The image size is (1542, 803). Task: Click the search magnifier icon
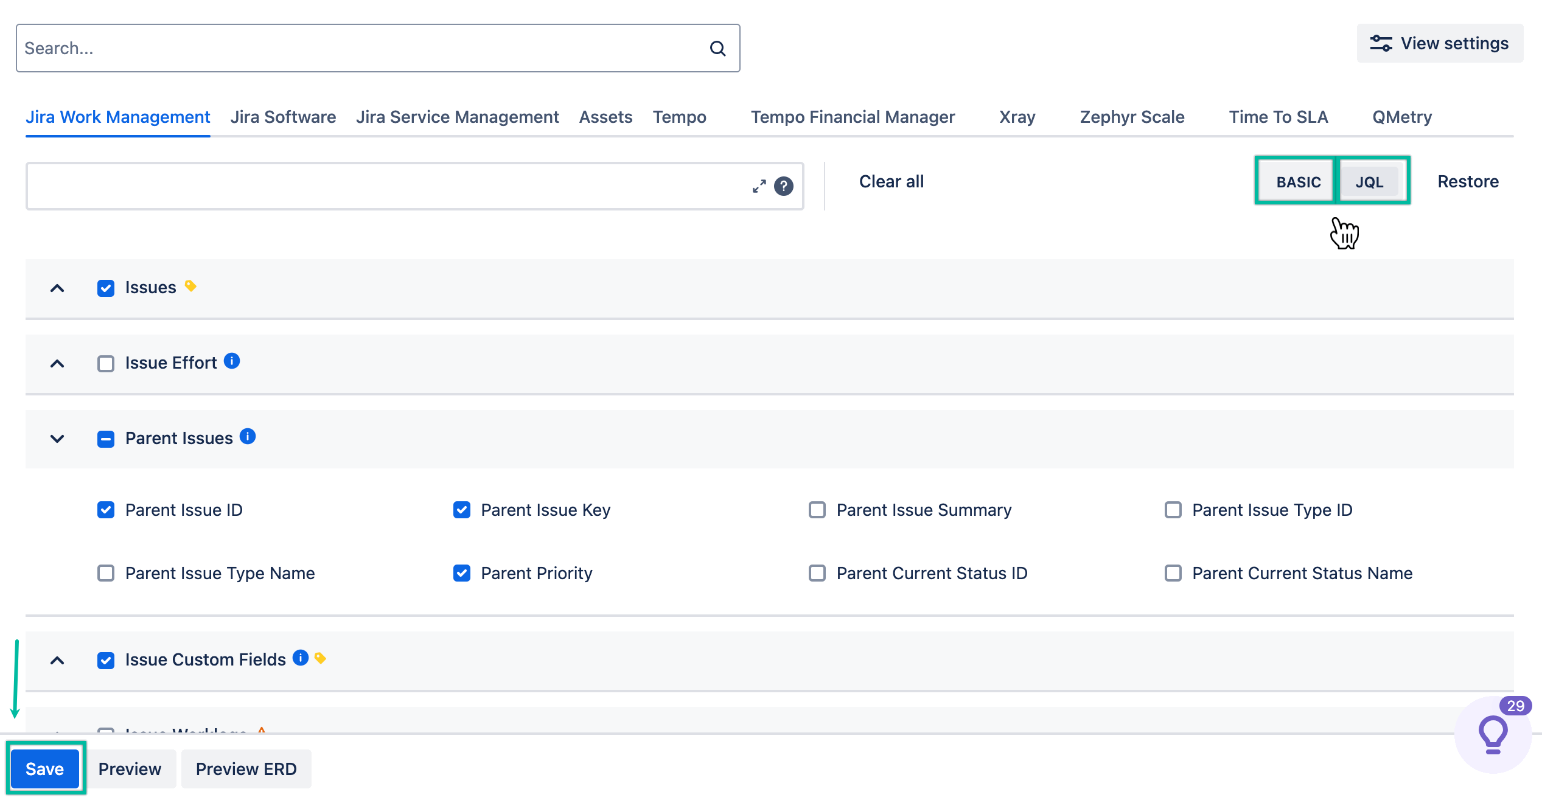pos(718,48)
